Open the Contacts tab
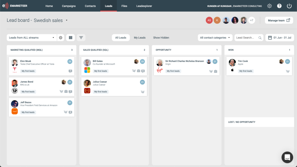This screenshot has height=167, width=297. pyautogui.click(x=90, y=6)
